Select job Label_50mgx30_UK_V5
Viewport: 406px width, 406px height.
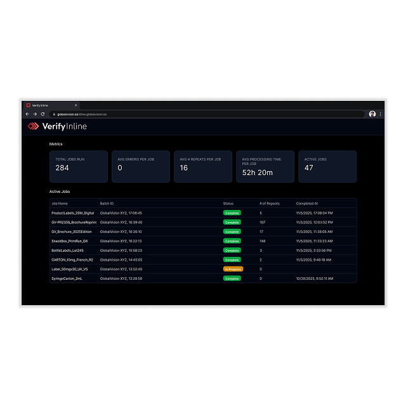pos(70,269)
